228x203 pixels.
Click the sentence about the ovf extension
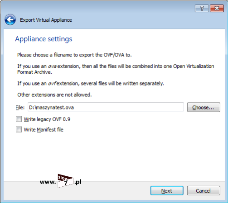pyautogui.click(x=91, y=84)
